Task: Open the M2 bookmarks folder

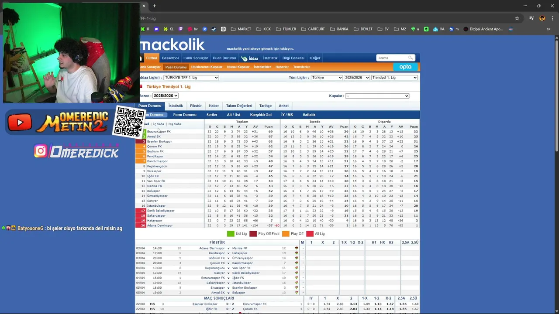Action: point(400,29)
